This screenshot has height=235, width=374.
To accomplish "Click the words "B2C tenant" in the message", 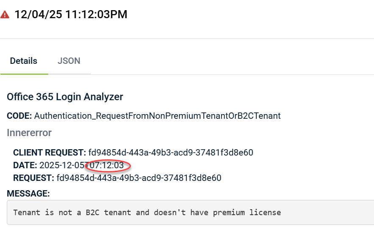I will pyautogui.click(x=100, y=212).
